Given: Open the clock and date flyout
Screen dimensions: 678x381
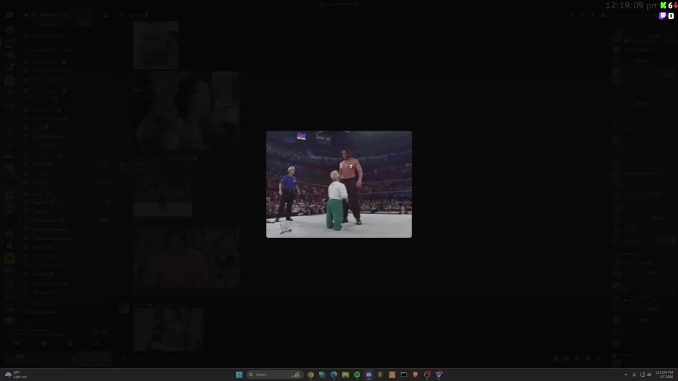Looking at the screenshot, I should click(664, 375).
